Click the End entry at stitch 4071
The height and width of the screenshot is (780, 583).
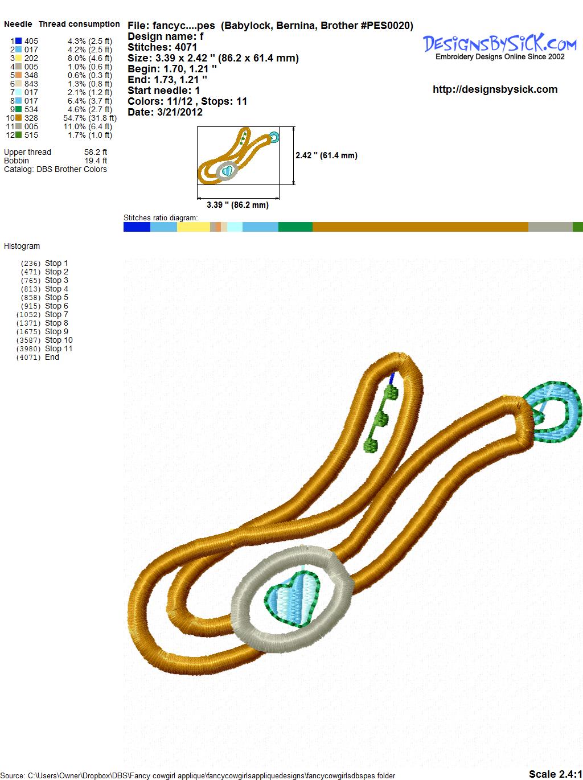click(52, 357)
